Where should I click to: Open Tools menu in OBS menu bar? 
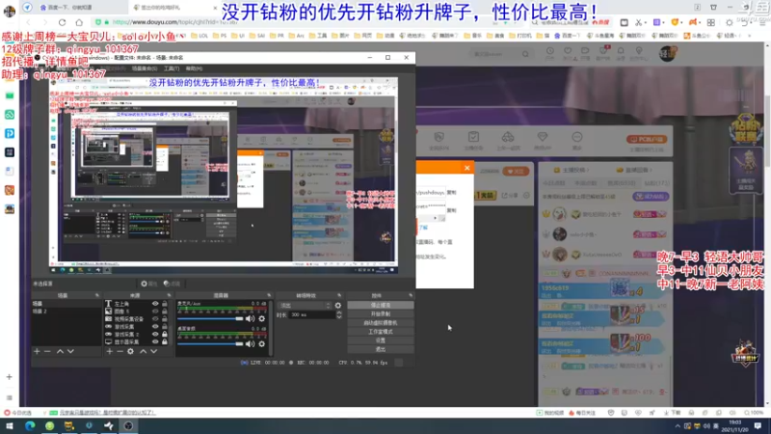(172, 68)
